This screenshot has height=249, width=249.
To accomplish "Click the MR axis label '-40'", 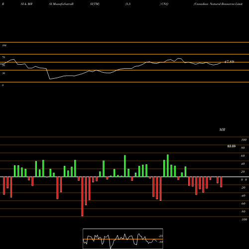I will tap(243, 196).
